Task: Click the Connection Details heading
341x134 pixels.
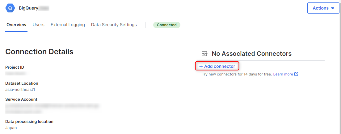Action: tap(39, 51)
